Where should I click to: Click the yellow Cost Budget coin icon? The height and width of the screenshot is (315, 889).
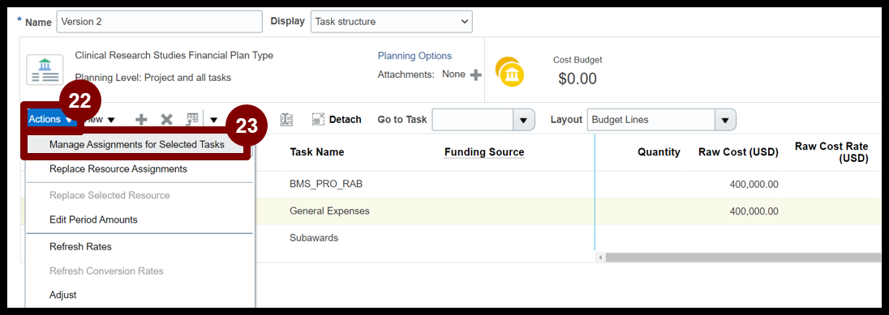click(x=509, y=71)
